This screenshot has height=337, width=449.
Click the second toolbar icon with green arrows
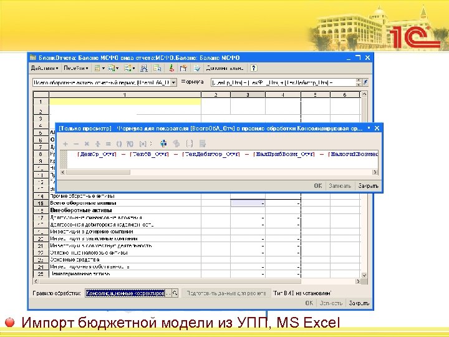pyautogui.click(x=112, y=68)
